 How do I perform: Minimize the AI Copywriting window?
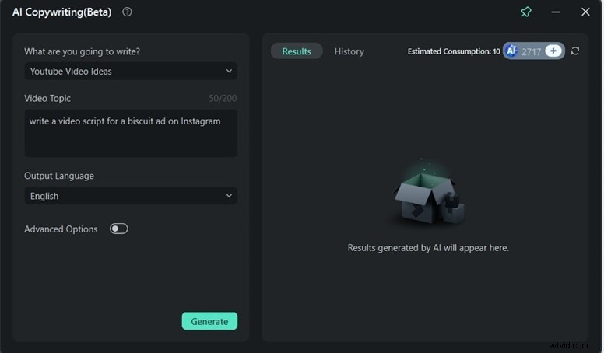pyautogui.click(x=556, y=12)
